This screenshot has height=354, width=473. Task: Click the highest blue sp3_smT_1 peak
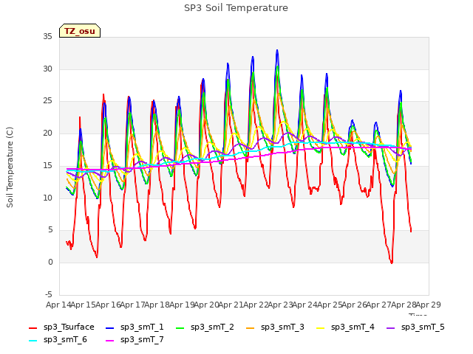tap(277, 51)
